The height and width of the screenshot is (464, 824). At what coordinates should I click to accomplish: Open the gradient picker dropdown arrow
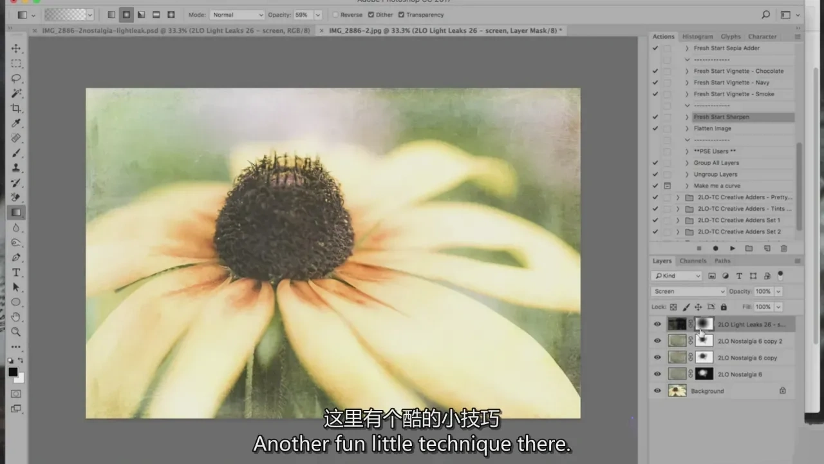pos(89,14)
